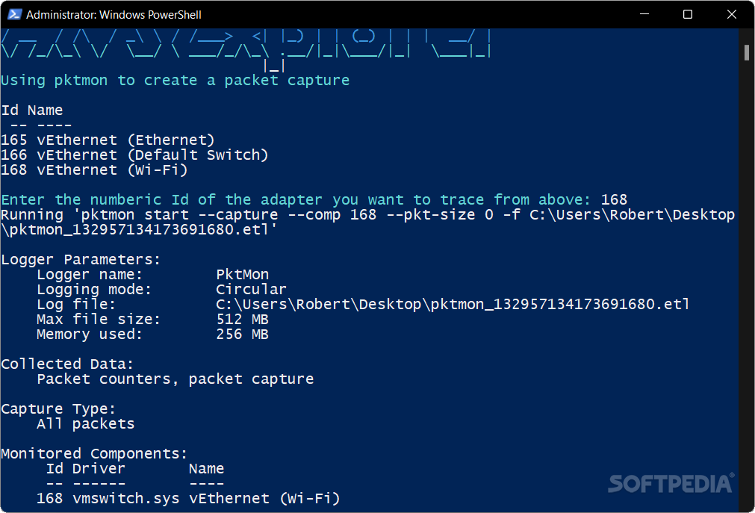Click the PowerShell icon in title bar
755x513 pixels.
click(14, 14)
